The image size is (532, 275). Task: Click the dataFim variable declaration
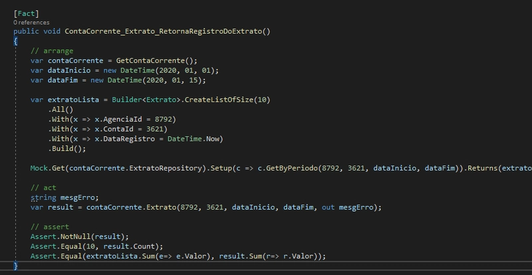click(65, 80)
